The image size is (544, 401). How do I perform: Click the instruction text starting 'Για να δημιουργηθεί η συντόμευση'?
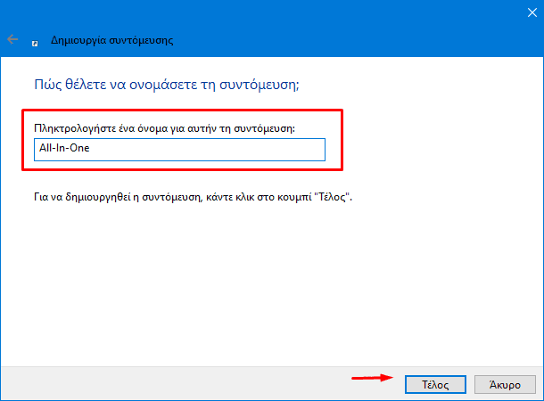click(x=193, y=197)
